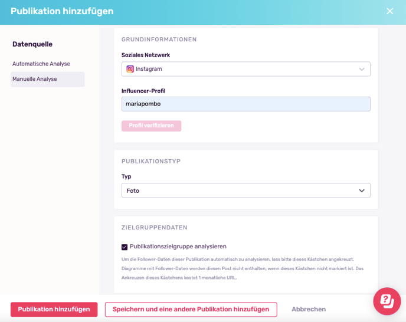Select the Foto type combo box

(245, 190)
